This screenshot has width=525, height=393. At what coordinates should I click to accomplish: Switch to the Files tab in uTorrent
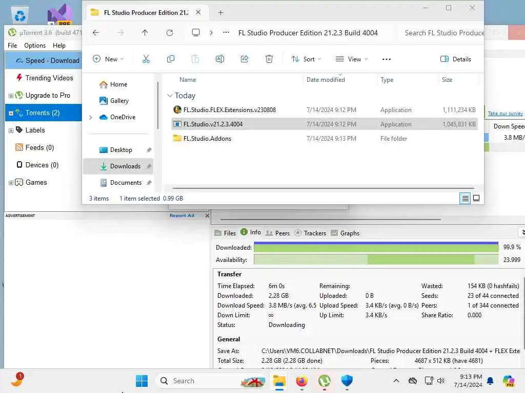226,233
